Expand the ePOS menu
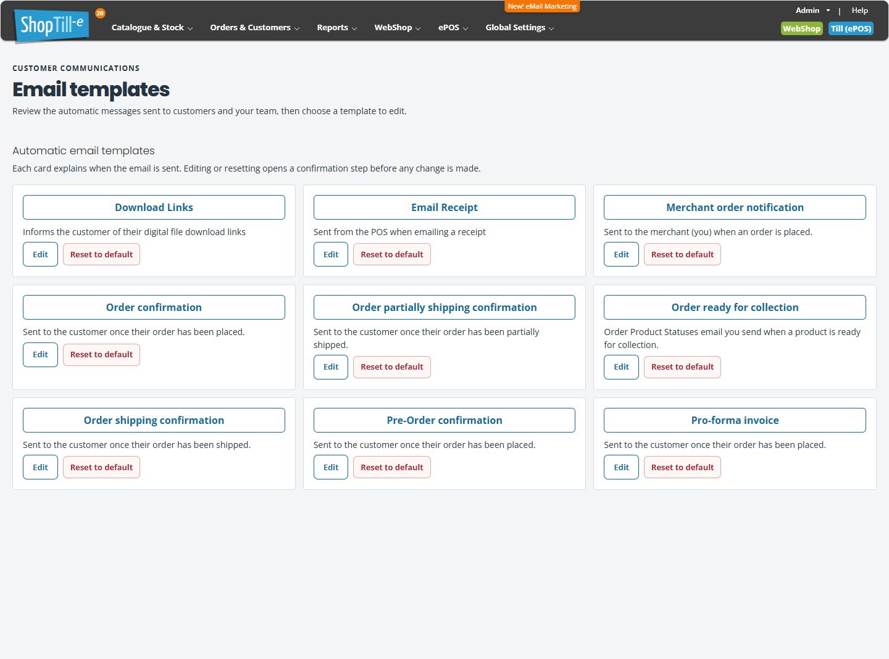Screen dimensions: 889x659 tap(453, 28)
